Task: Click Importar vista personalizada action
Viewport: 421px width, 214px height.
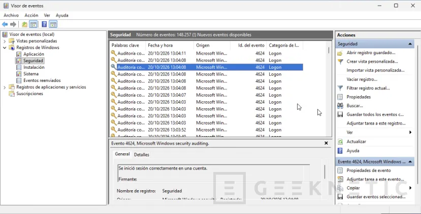Action: coord(375,70)
